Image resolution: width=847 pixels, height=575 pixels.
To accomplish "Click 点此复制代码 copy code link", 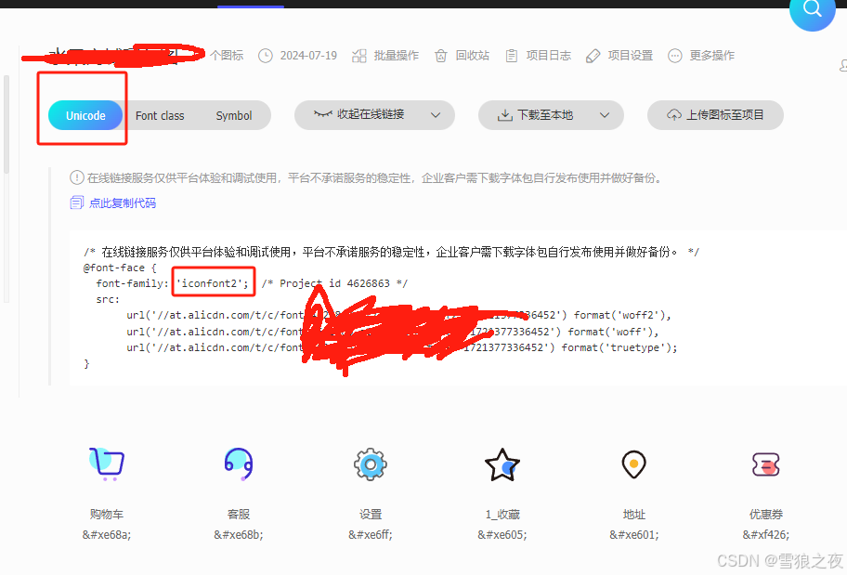I will pos(123,203).
